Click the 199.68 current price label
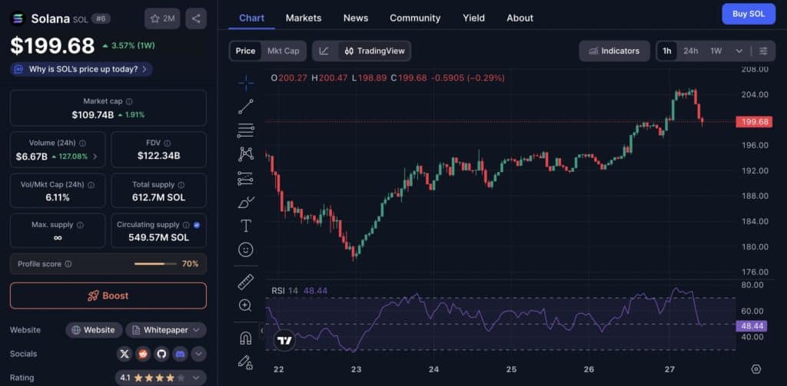 click(x=754, y=121)
